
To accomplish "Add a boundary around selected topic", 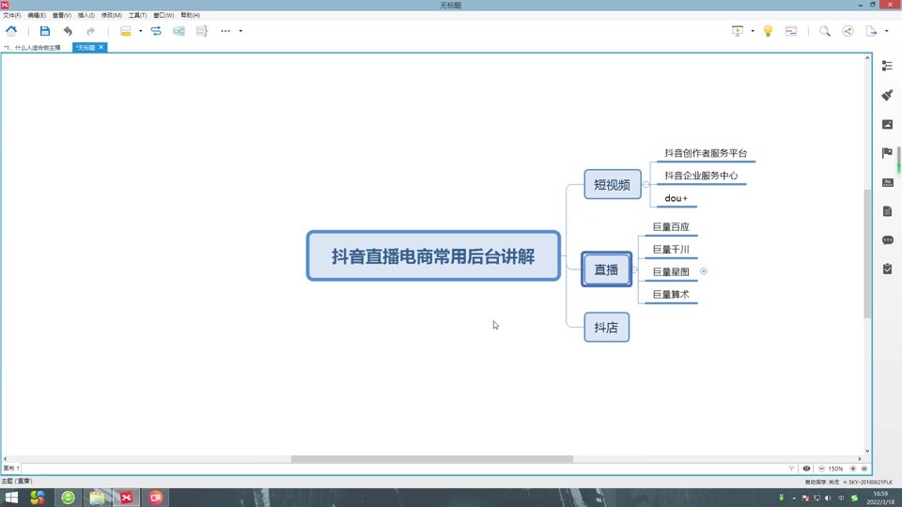I will [x=179, y=31].
